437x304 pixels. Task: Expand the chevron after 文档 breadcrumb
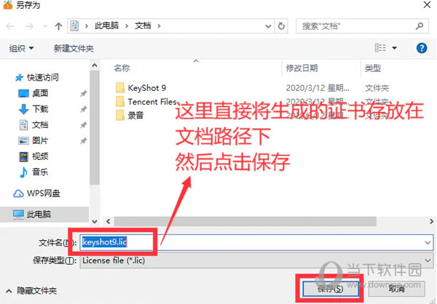(x=159, y=26)
